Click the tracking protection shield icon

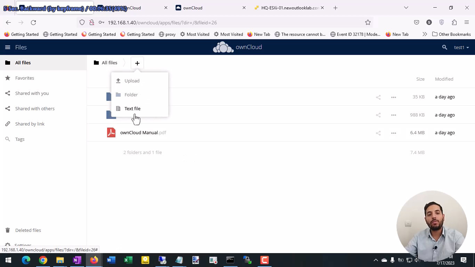point(82,22)
